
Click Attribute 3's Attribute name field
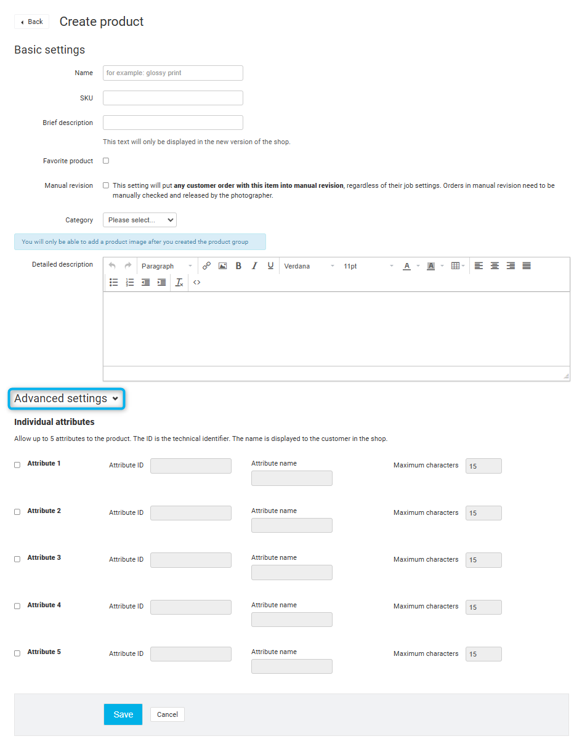[292, 572]
